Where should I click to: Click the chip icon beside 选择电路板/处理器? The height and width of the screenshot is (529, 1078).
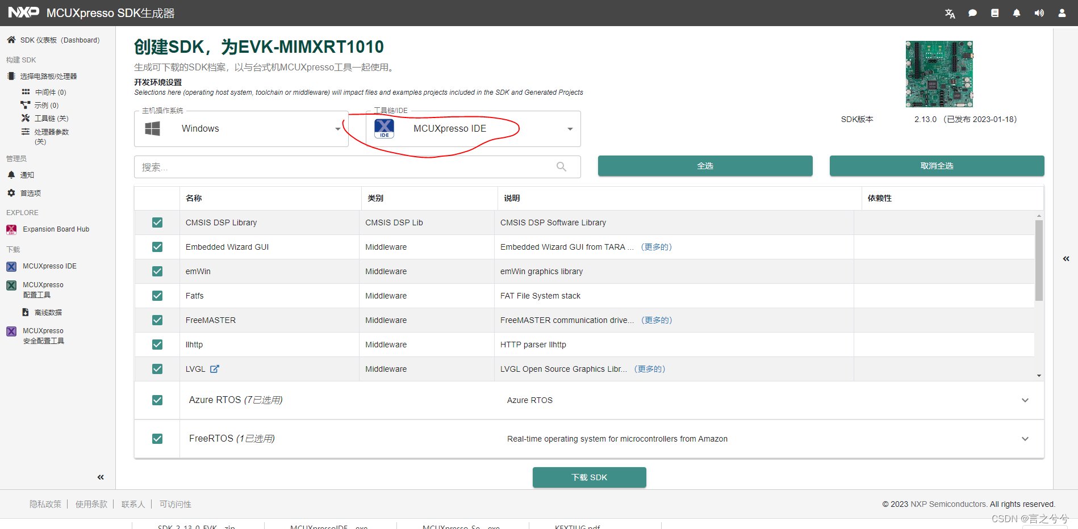pos(11,76)
